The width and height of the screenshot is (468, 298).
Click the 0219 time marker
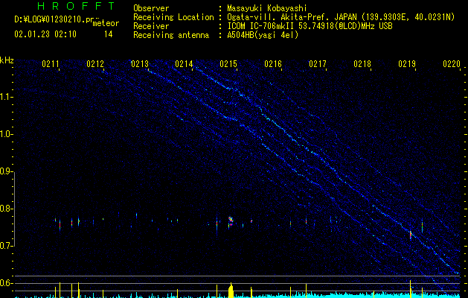coord(407,64)
